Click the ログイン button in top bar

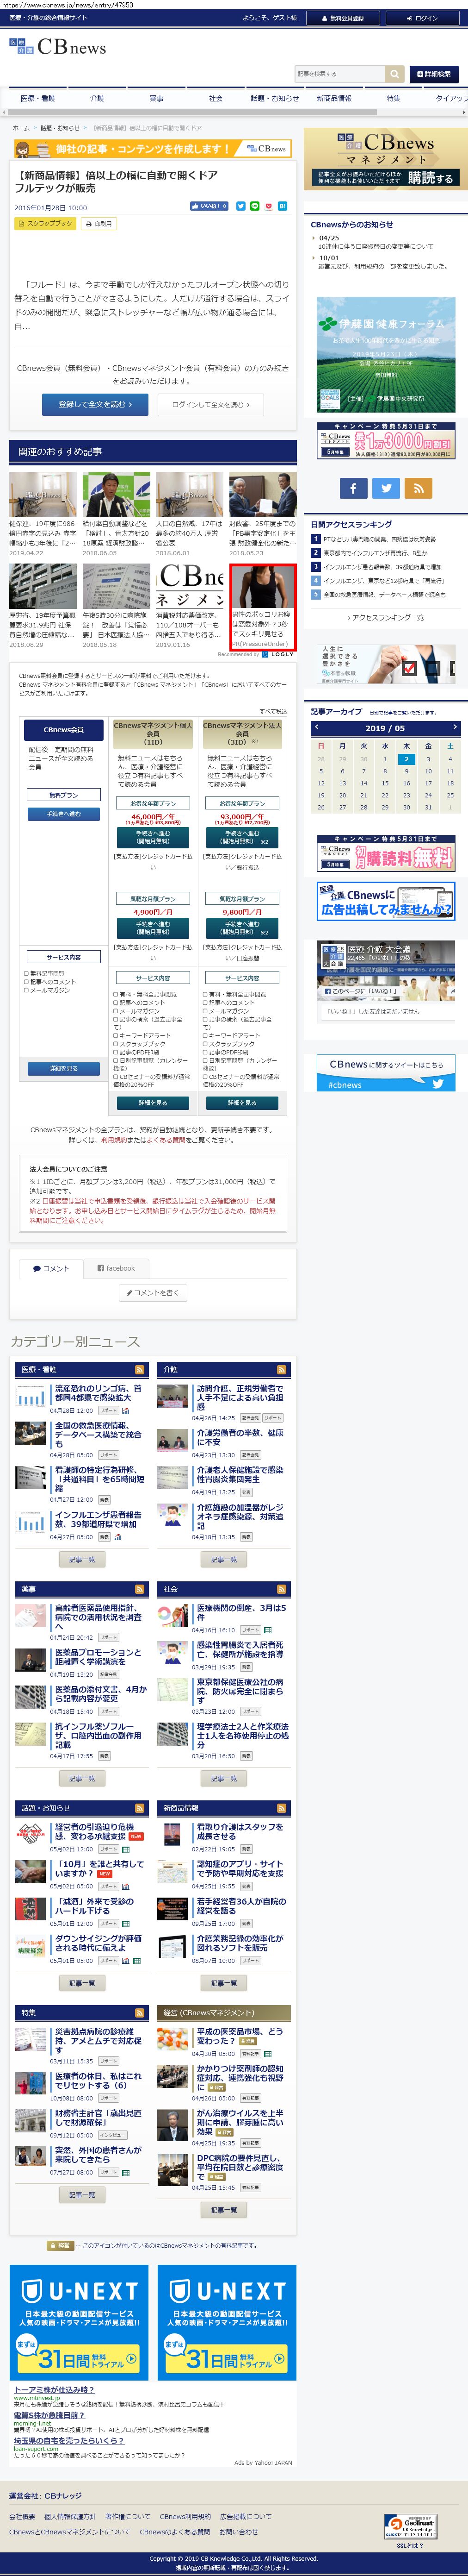(422, 18)
